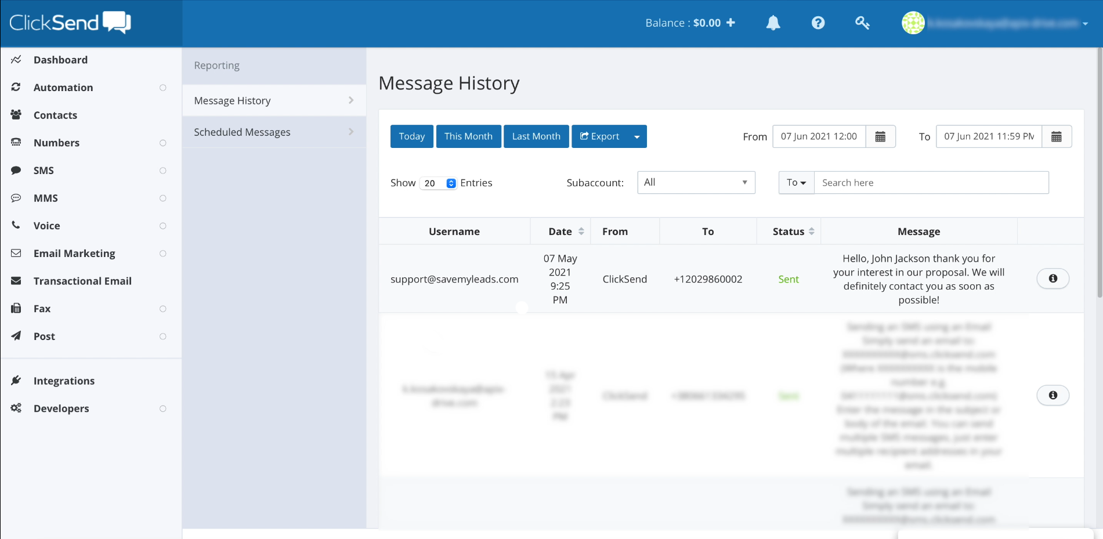Filter messages with This Month button
Image resolution: width=1103 pixels, height=539 pixels.
click(x=468, y=136)
